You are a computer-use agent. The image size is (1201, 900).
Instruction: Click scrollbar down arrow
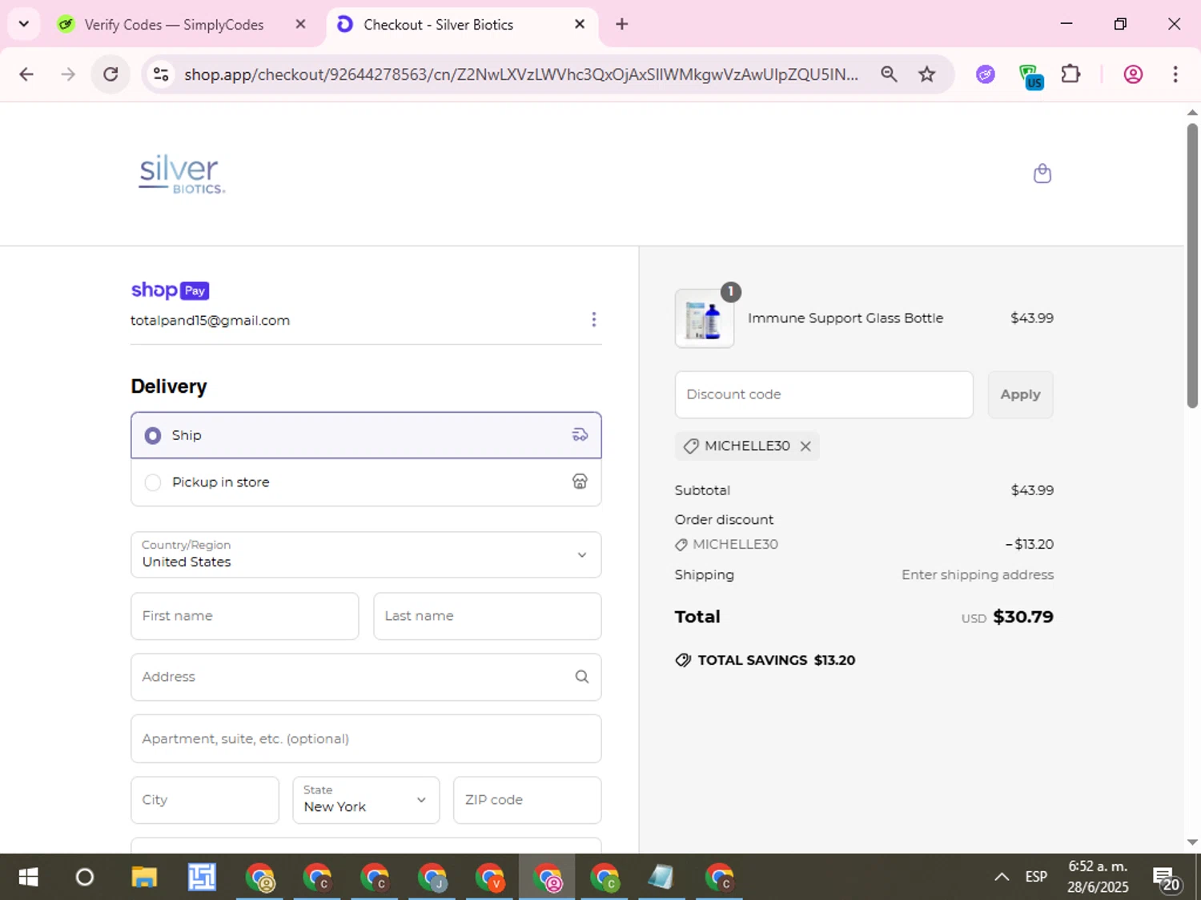[x=1192, y=842]
